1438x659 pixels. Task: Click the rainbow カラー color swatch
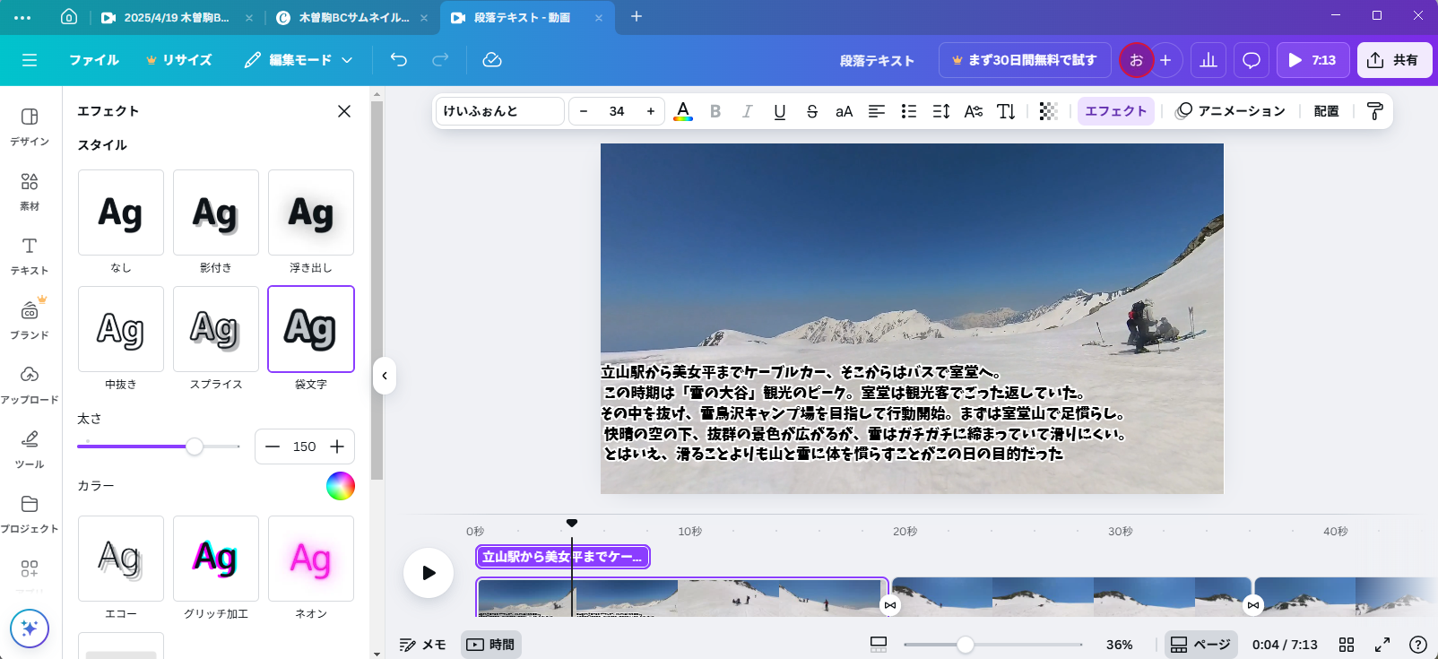[341, 486]
